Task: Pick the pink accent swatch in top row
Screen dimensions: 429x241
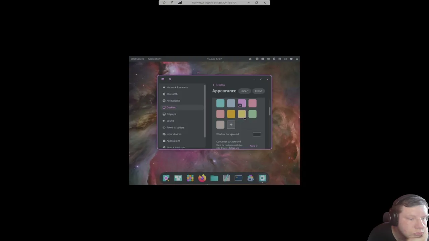Action: pyautogui.click(x=252, y=103)
